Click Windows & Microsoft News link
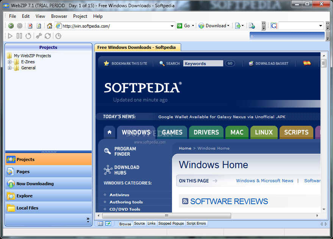Screen dimensions: 333x239 tap(264, 181)
